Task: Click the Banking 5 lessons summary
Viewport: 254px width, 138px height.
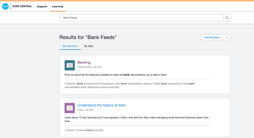Action: (129, 85)
